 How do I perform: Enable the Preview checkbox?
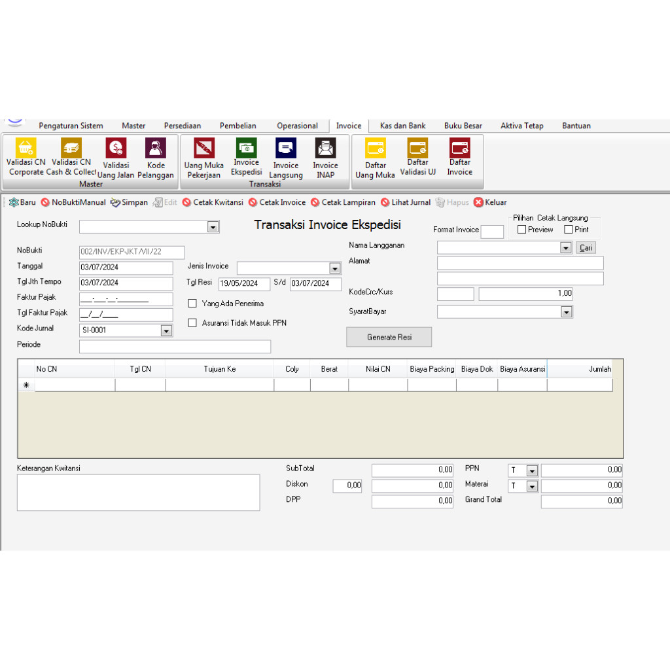point(521,230)
